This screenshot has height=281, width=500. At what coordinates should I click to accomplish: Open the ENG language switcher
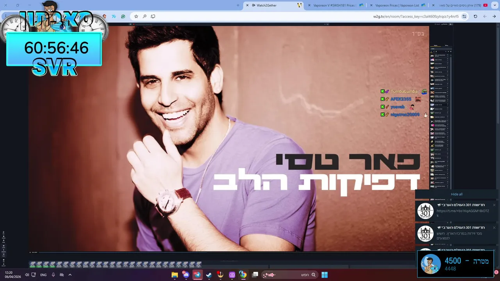43,275
